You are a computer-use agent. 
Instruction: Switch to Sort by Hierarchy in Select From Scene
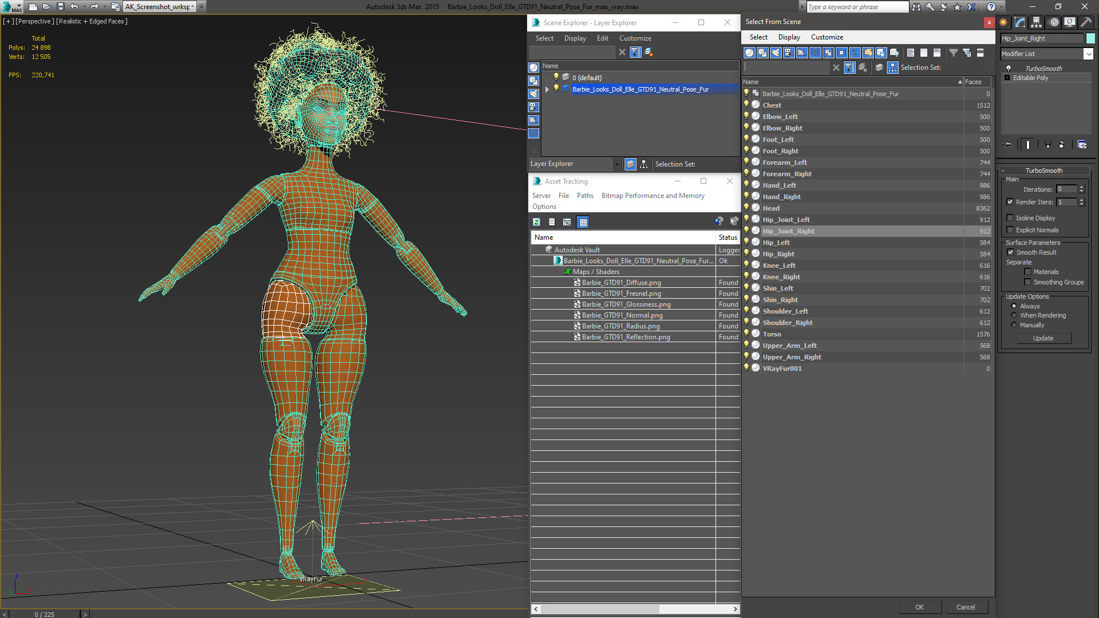(893, 68)
